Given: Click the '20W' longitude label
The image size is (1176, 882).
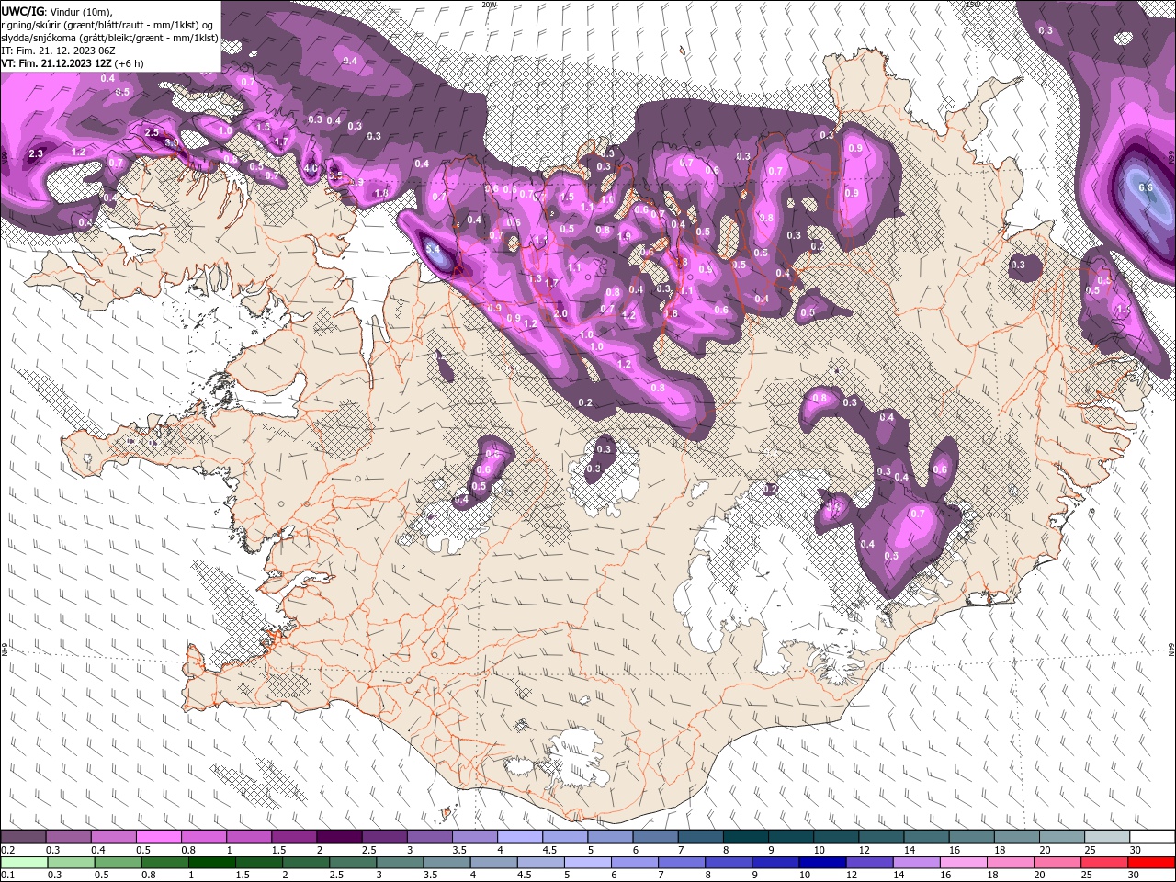Looking at the screenshot, I should tap(489, 5).
